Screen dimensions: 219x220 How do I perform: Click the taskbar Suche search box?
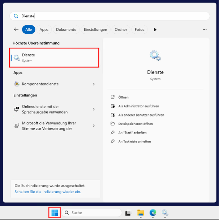pyautogui.click(x=92, y=213)
